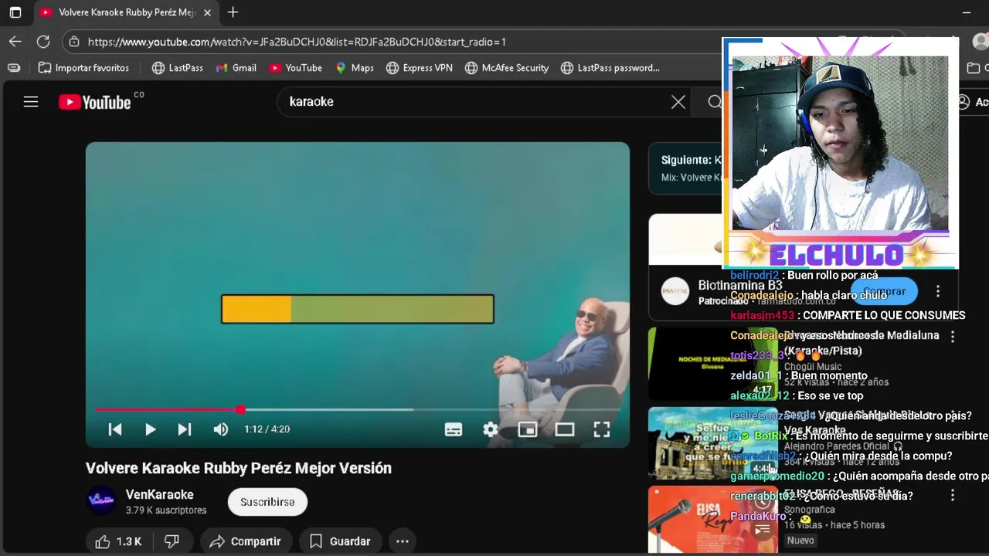Viewport: 989px width, 556px height.
Task: Save the video with Guardar button
Action: (340, 541)
